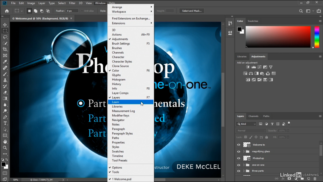Select the Quick Selection tool
323x182 pixels.
coord(5,43)
